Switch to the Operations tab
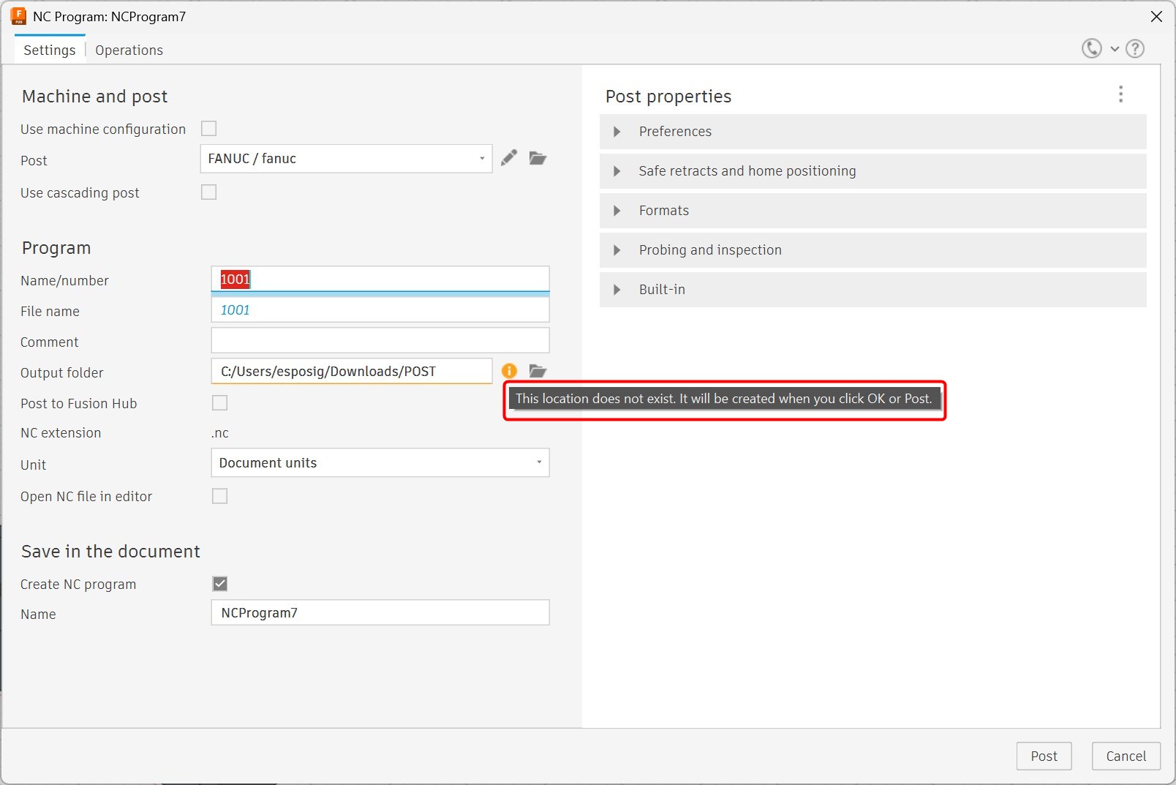 click(129, 50)
